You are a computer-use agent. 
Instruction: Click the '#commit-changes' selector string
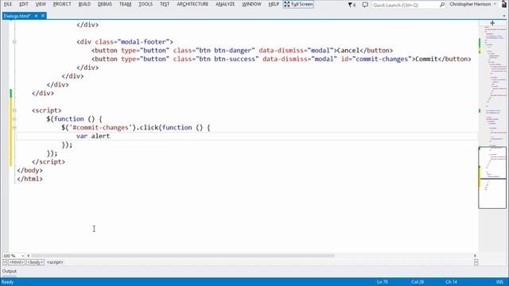[101, 127]
